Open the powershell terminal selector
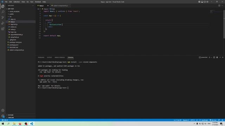 (x=203, y=57)
